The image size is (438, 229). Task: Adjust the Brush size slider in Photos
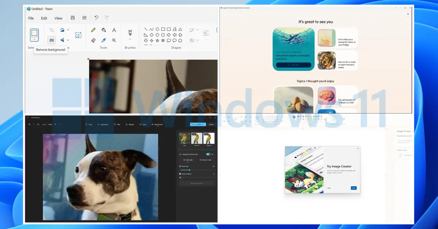pyautogui.click(x=196, y=170)
